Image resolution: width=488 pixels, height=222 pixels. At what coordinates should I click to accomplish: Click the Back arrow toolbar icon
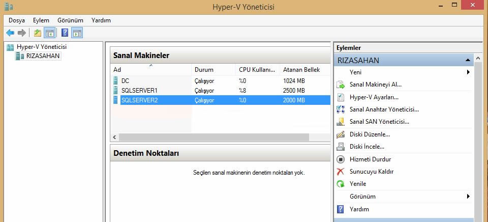point(10,33)
